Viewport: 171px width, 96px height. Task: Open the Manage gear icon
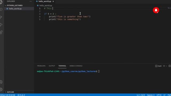(x=1, y=90)
